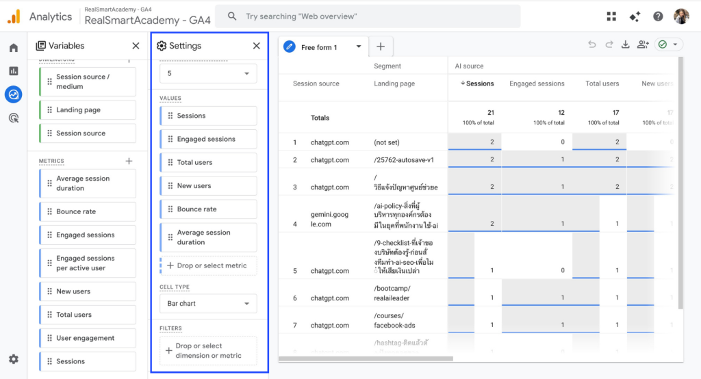Viewport: 701px width, 379px height.
Task: Open the Cell type Bar chart dropdown
Action: 208,304
